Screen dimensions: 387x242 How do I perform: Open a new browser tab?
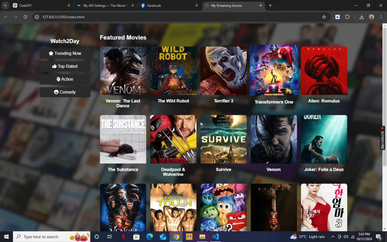coord(270,5)
